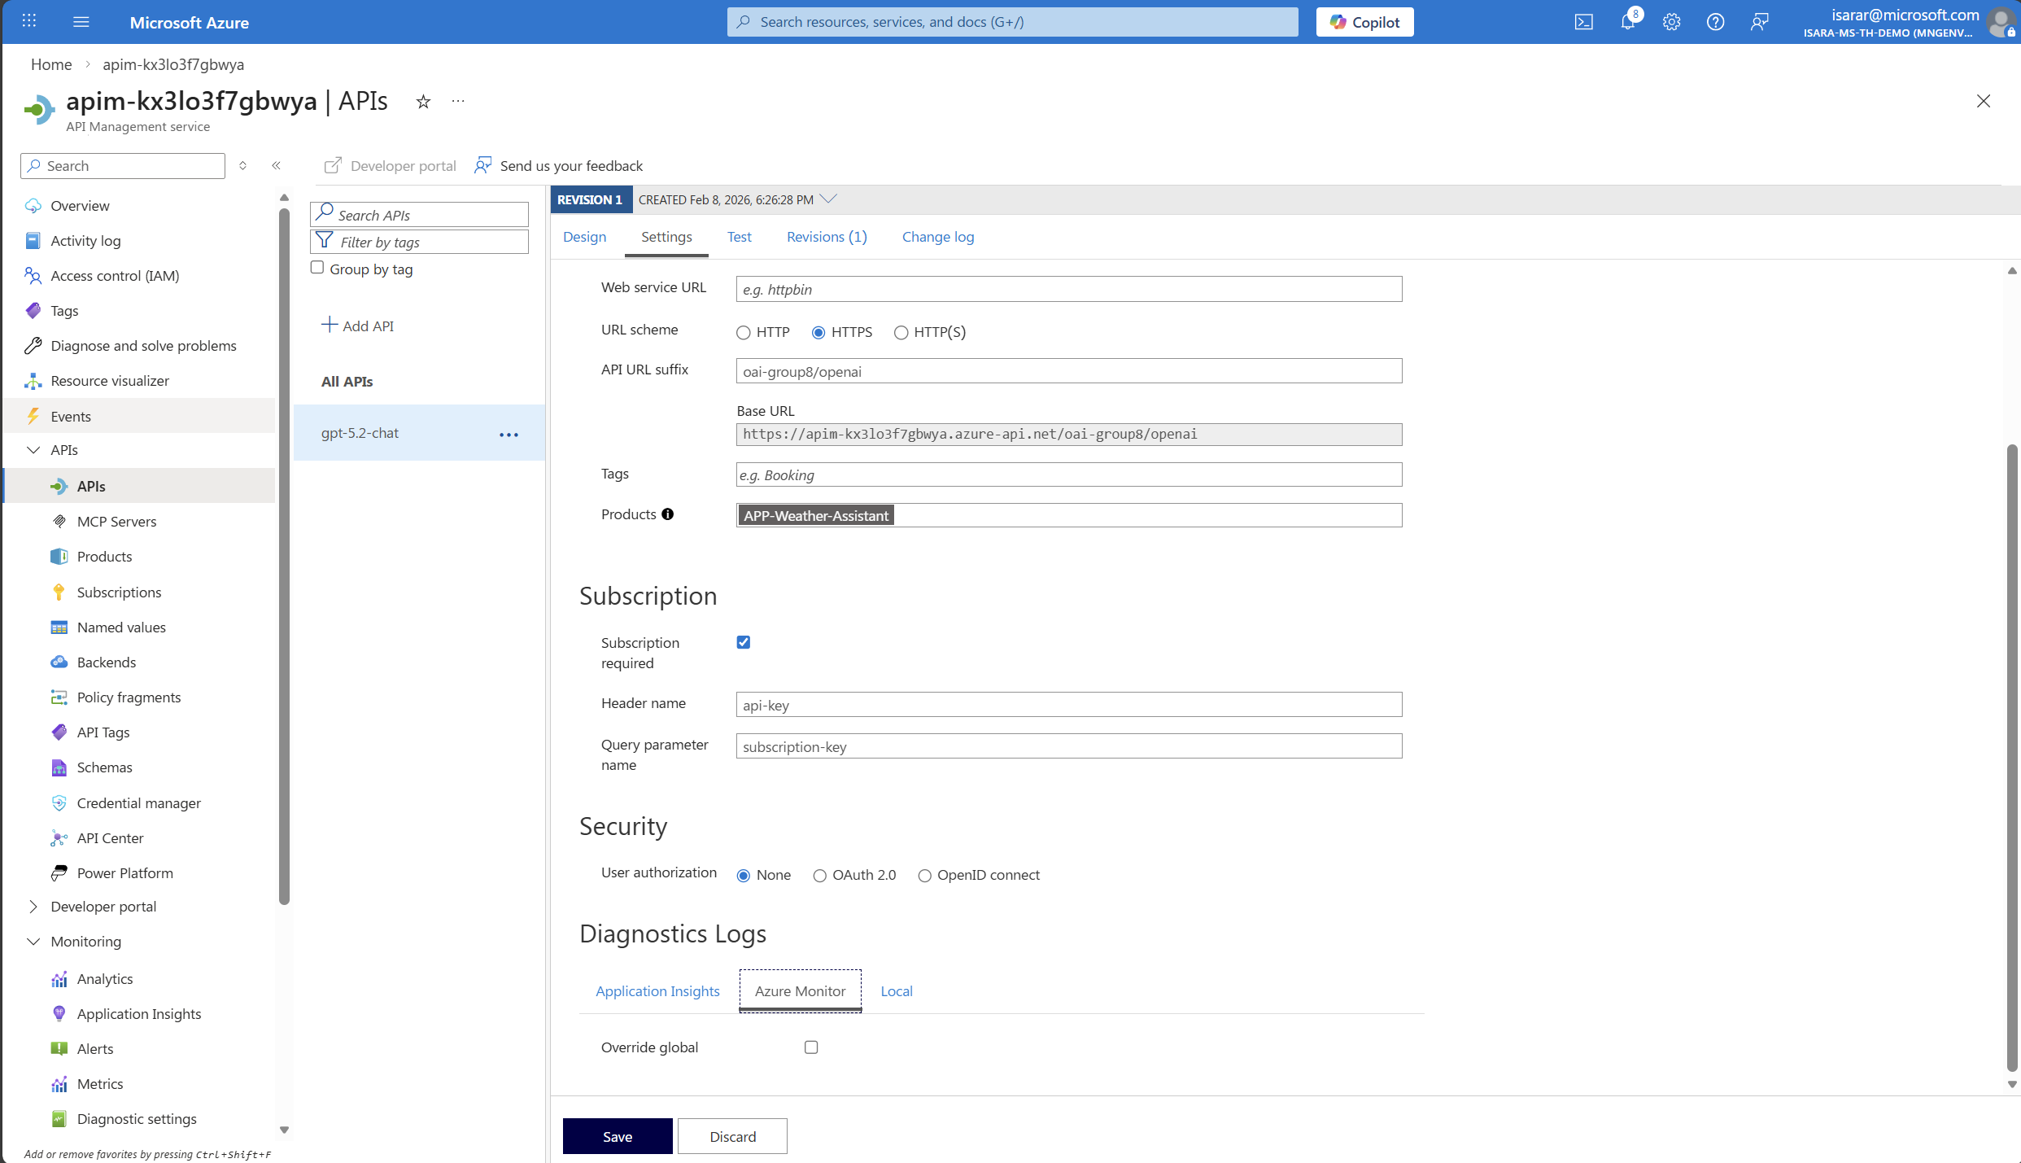This screenshot has width=2021, height=1163.
Task: Favorite this resource with the star icon
Action: (x=423, y=102)
